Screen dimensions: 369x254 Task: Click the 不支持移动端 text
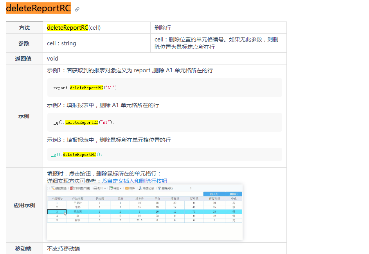(x=63, y=249)
